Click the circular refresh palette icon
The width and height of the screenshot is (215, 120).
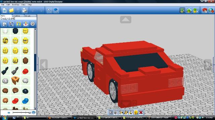(33, 24)
